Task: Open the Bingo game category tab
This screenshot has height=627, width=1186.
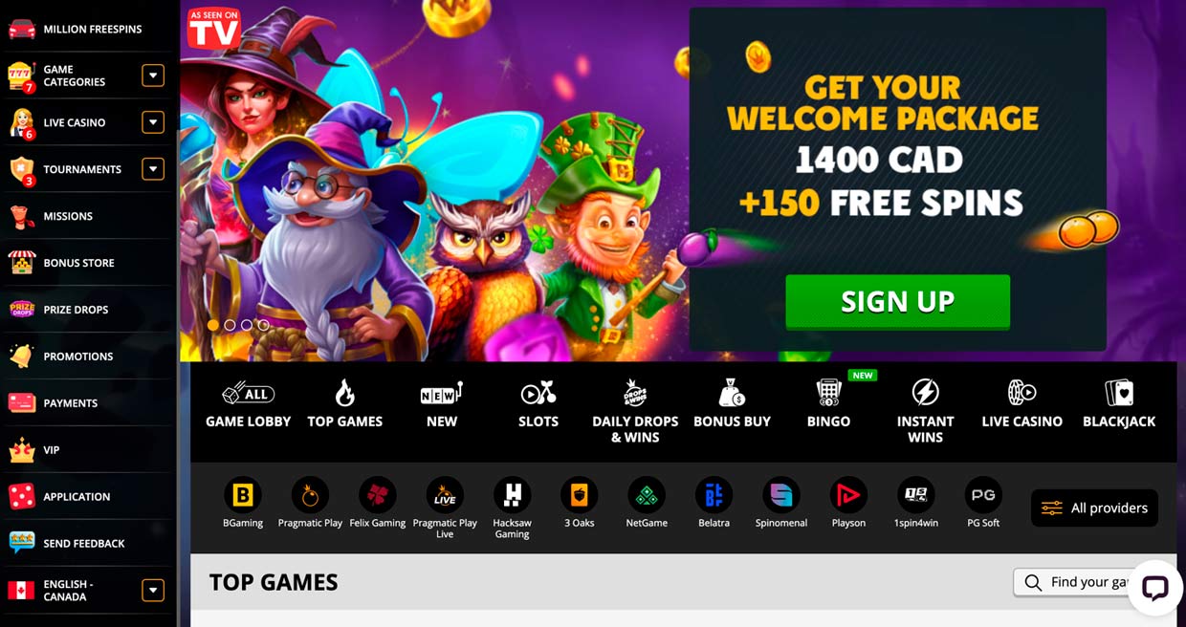Action: click(828, 404)
